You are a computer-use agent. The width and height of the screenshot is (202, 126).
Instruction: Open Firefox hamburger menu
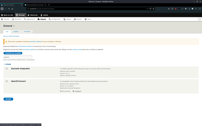200,9
